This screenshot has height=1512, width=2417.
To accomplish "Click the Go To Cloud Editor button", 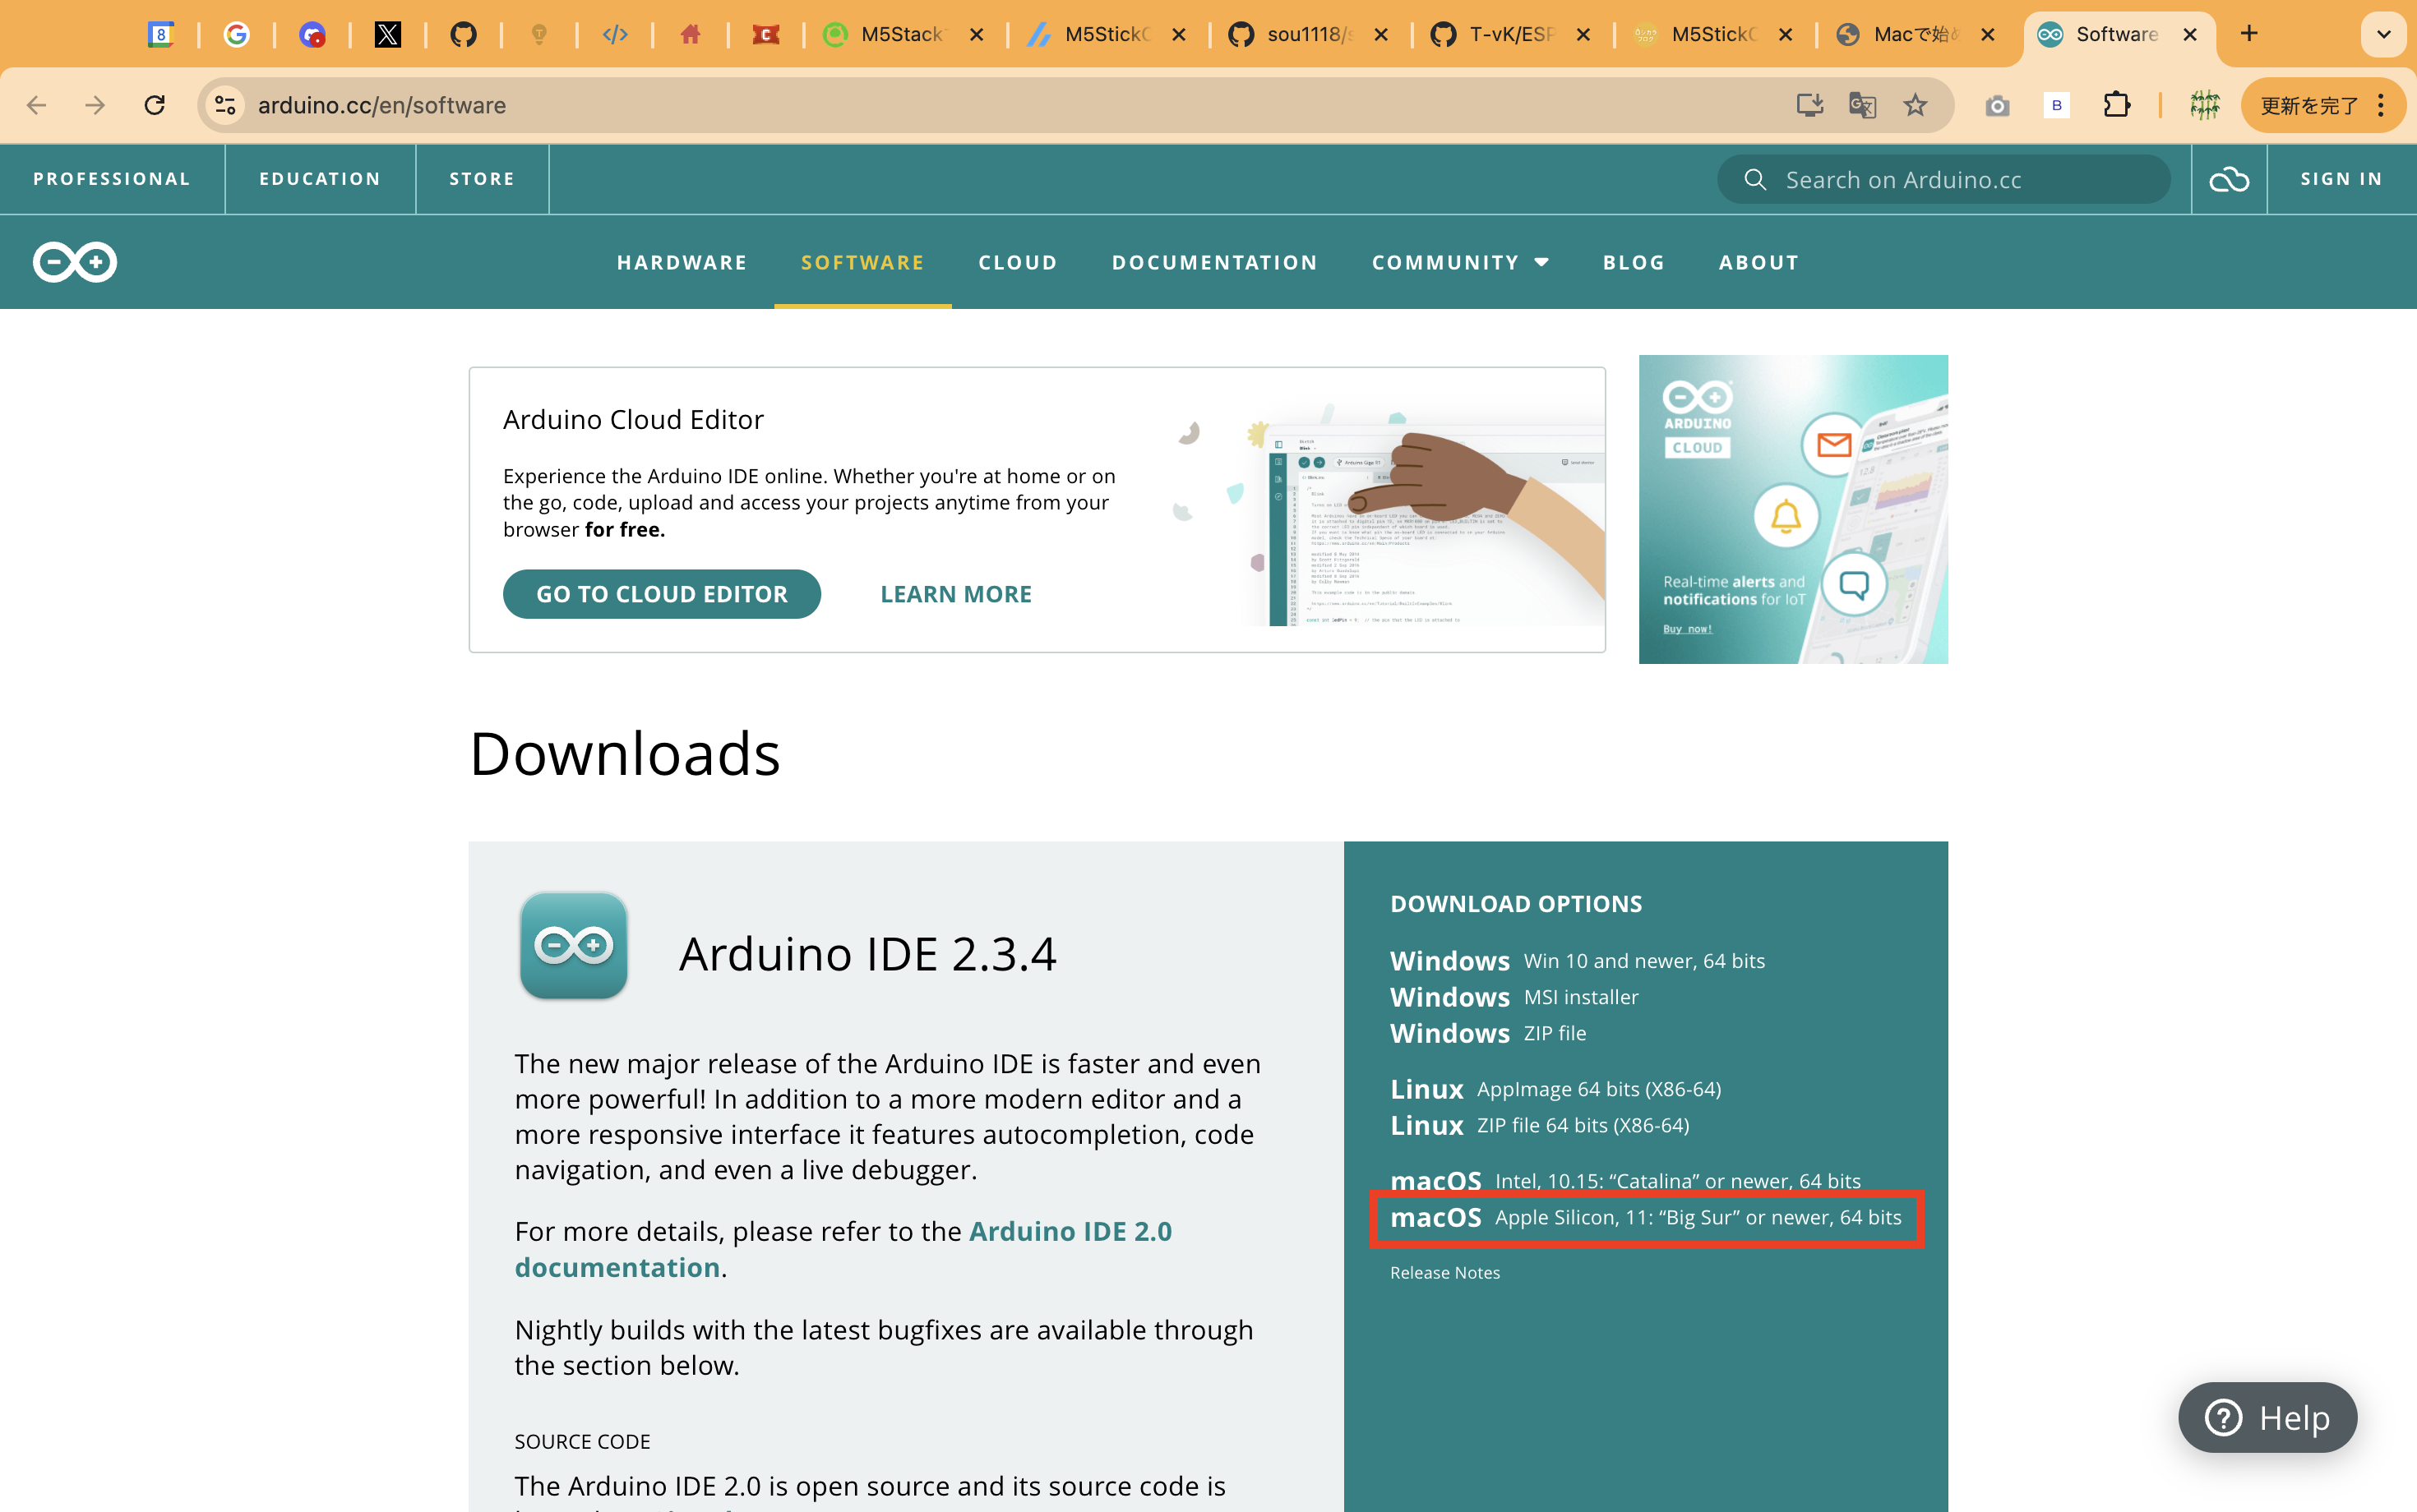I will point(661,594).
